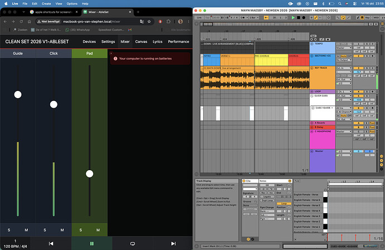The image size is (385, 250).
Task: Click the Tap tempo button
Action: (x=207, y=18)
